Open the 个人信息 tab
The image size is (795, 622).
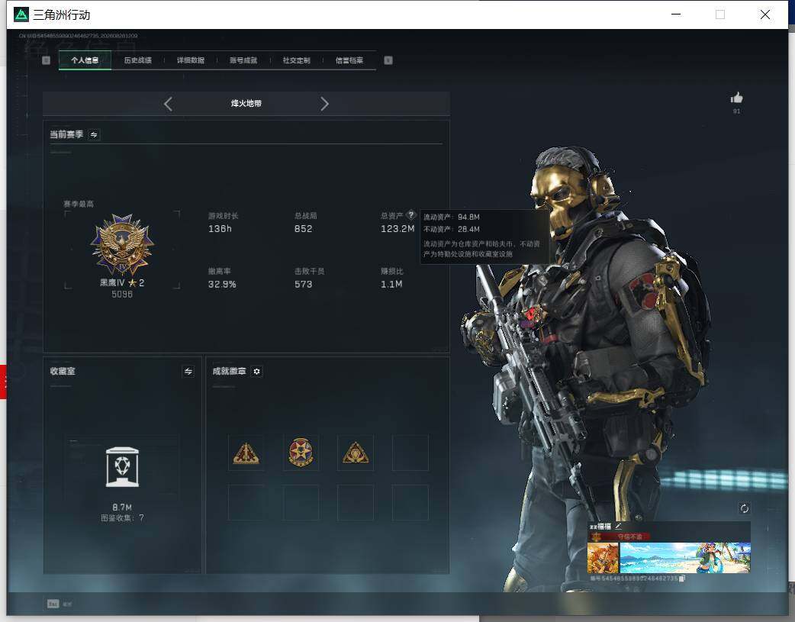coord(85,60)
